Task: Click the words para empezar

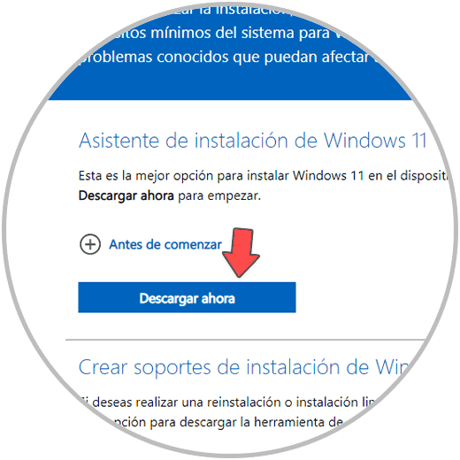Action: point(219,196)
